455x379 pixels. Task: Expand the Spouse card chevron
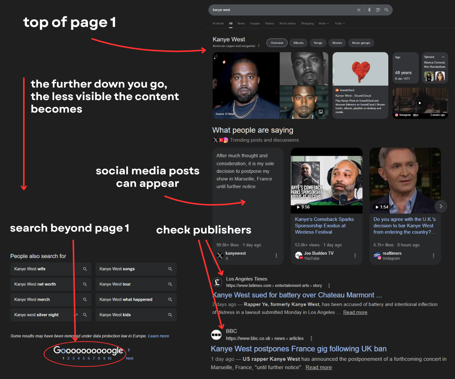tap(443, 57)
